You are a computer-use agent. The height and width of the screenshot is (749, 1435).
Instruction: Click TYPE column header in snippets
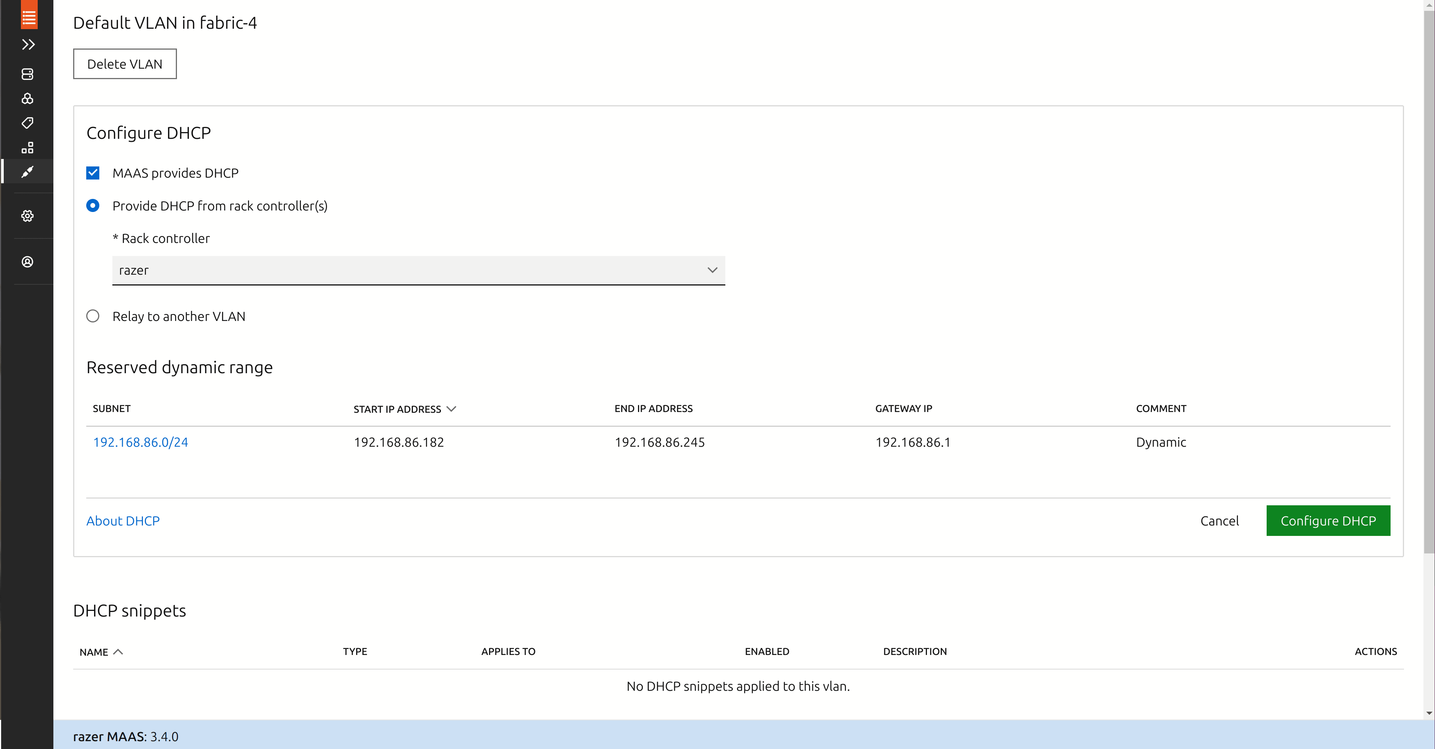(x=355, y=652)
